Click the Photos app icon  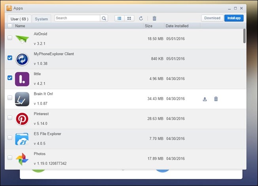(x=22, y=159)
